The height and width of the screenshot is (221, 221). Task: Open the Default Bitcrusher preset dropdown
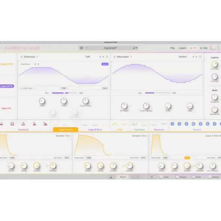[182, 57]
